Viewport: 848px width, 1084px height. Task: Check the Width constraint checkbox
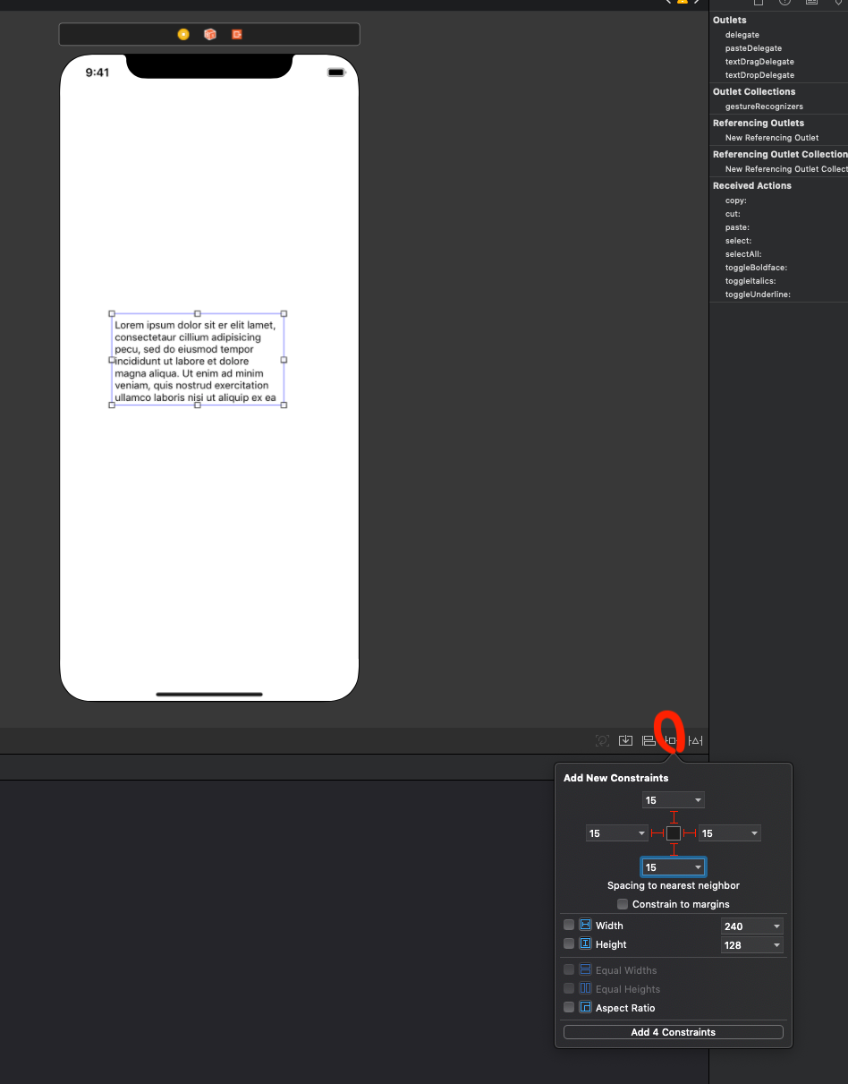pos(569,926)
